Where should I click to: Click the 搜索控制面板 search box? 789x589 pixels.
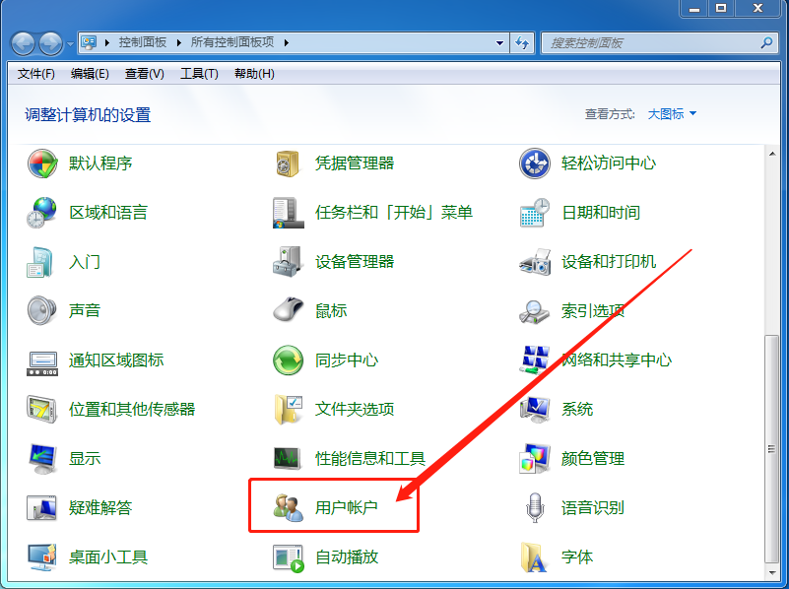(650, 43)
